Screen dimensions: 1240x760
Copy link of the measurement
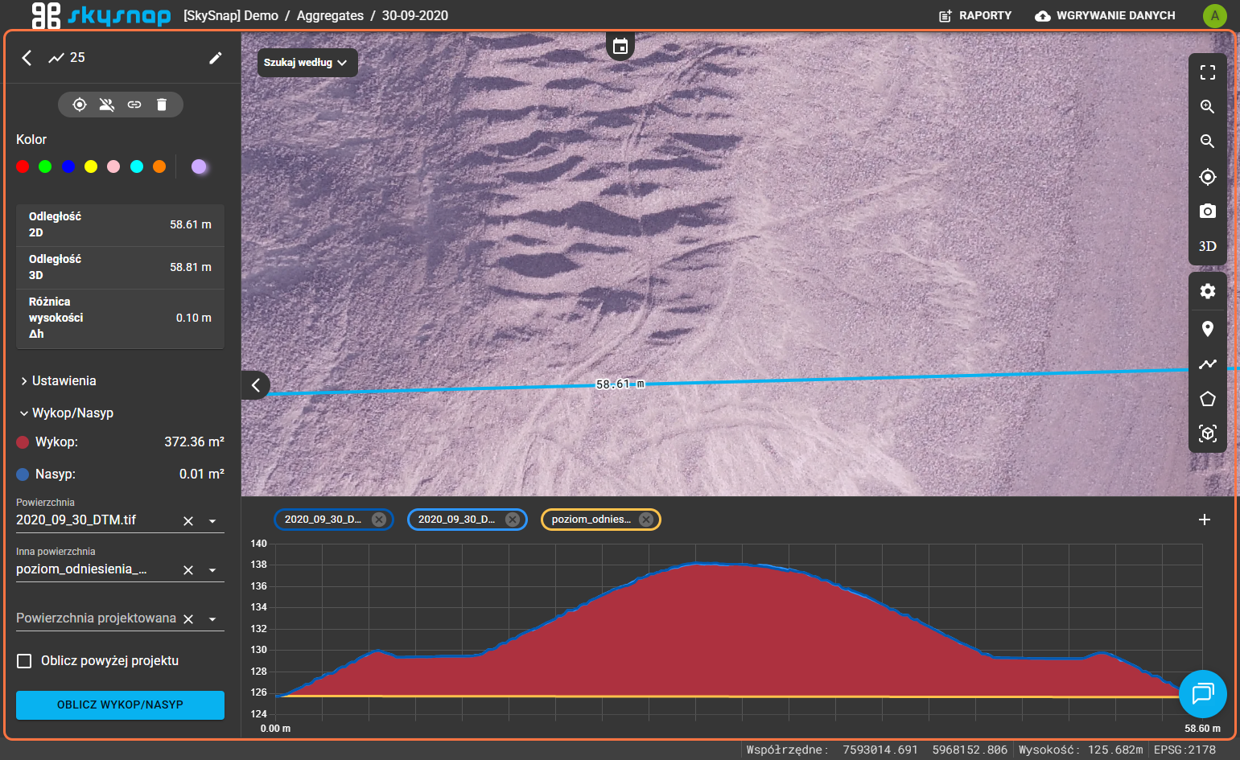(134, 105)
